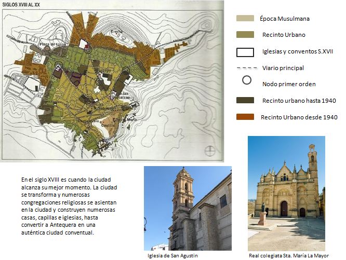
Task: Click the Iglesia de San Agustín caption
Action: click(x=172, y=255)
